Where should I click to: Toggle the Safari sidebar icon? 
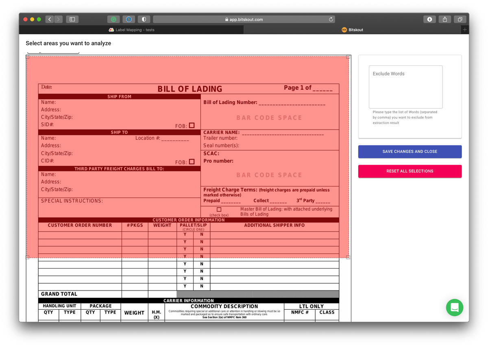72,19
